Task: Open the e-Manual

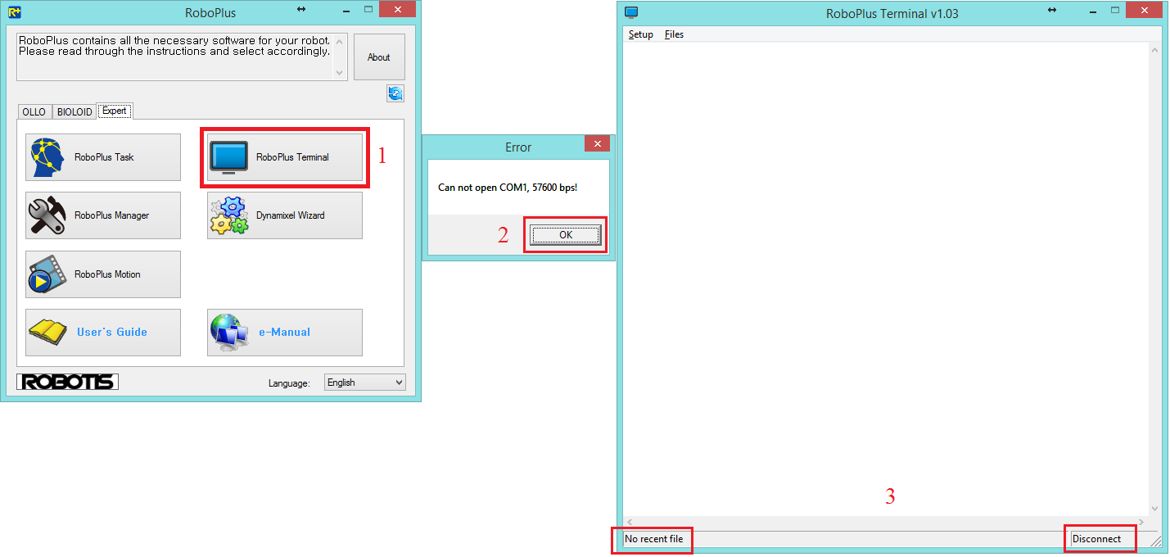Action: tap(285, 333)
